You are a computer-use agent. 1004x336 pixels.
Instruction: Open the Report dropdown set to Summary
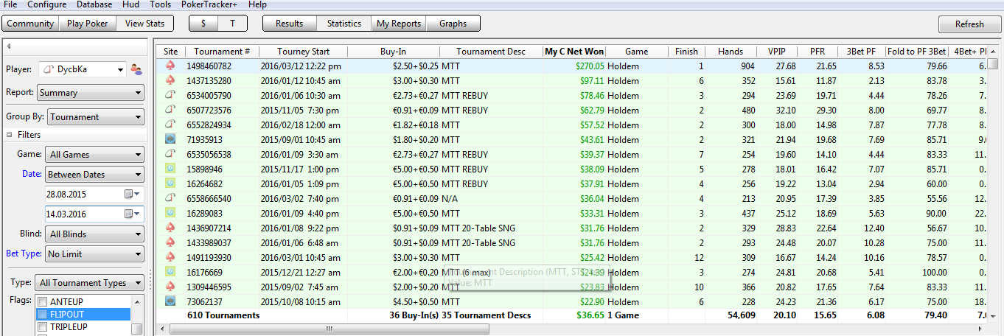(x=91, y=93)
